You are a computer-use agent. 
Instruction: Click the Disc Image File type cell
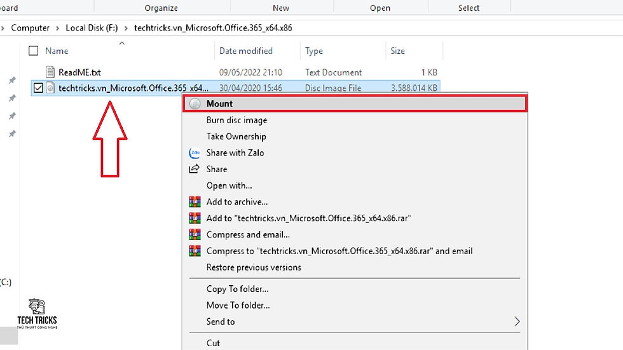click(333, 88)
